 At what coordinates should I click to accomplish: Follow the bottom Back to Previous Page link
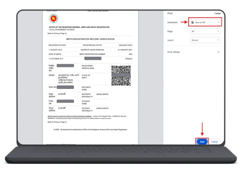56,122
